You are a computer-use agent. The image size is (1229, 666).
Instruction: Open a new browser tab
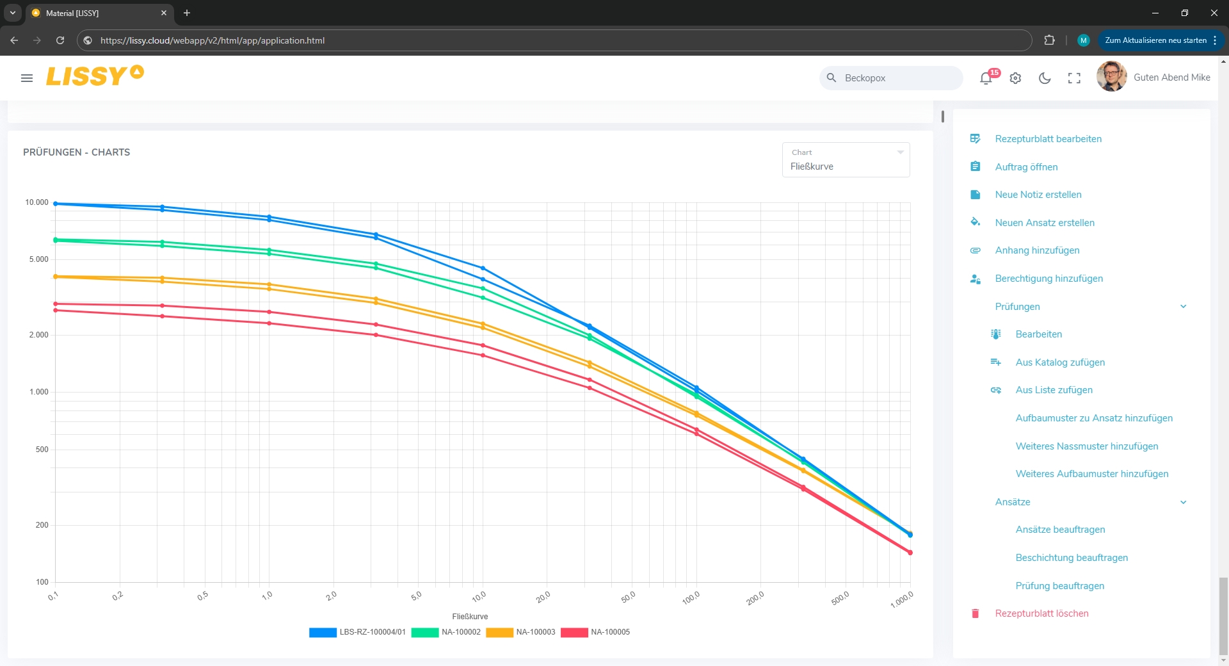[187, 13]
